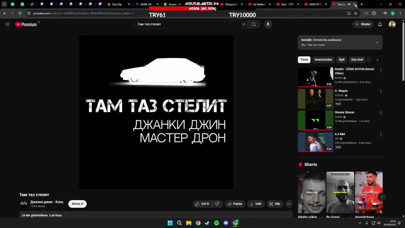Open the 6.4 MM video thumbnail
The height and width of the screenshot is (228, 405).
[315, 142]
